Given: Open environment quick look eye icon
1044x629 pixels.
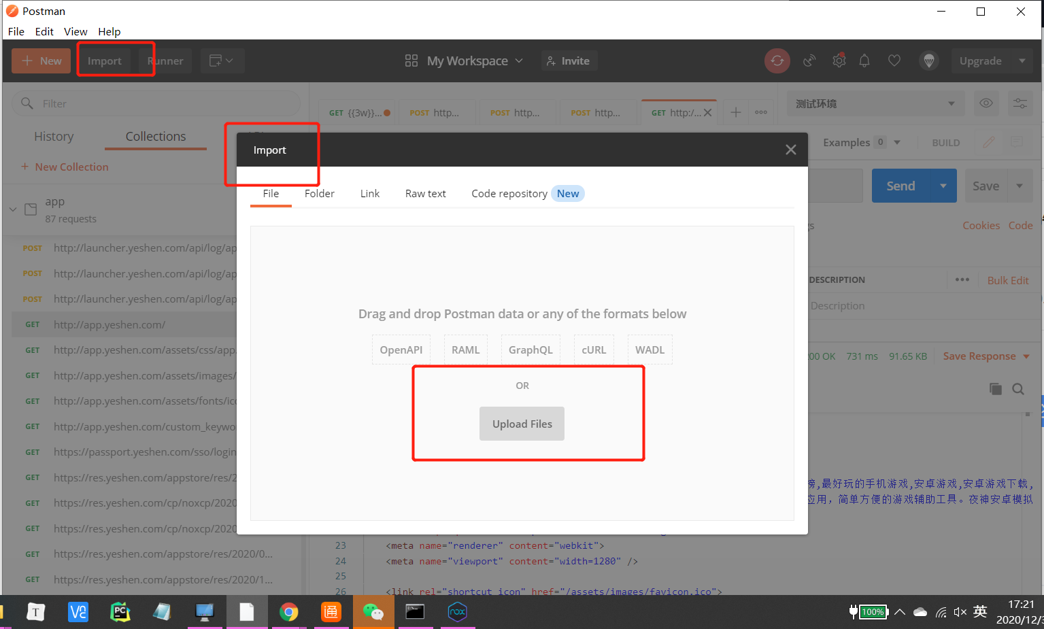Looking at the screenshot, I should click(x=986, y=103).
